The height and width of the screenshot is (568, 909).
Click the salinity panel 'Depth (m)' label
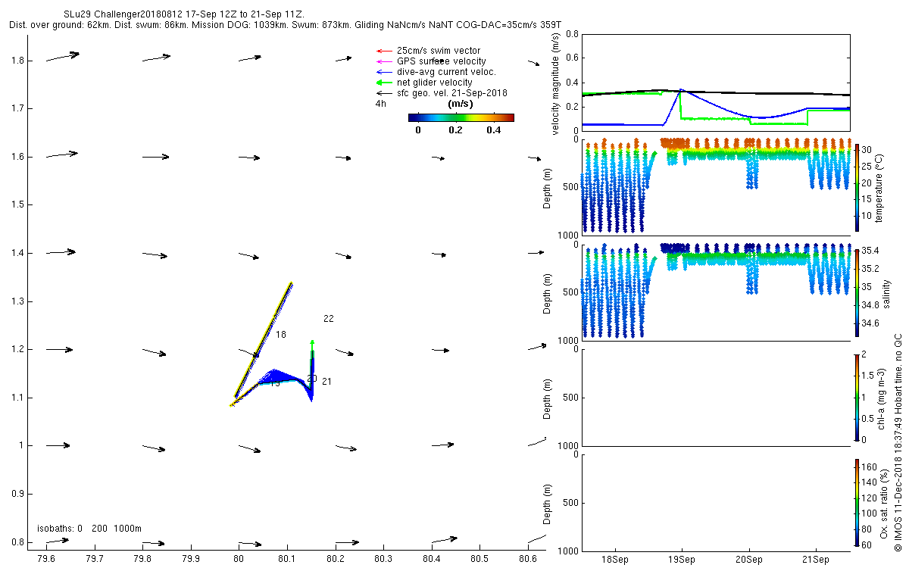(x=548, y=292)
